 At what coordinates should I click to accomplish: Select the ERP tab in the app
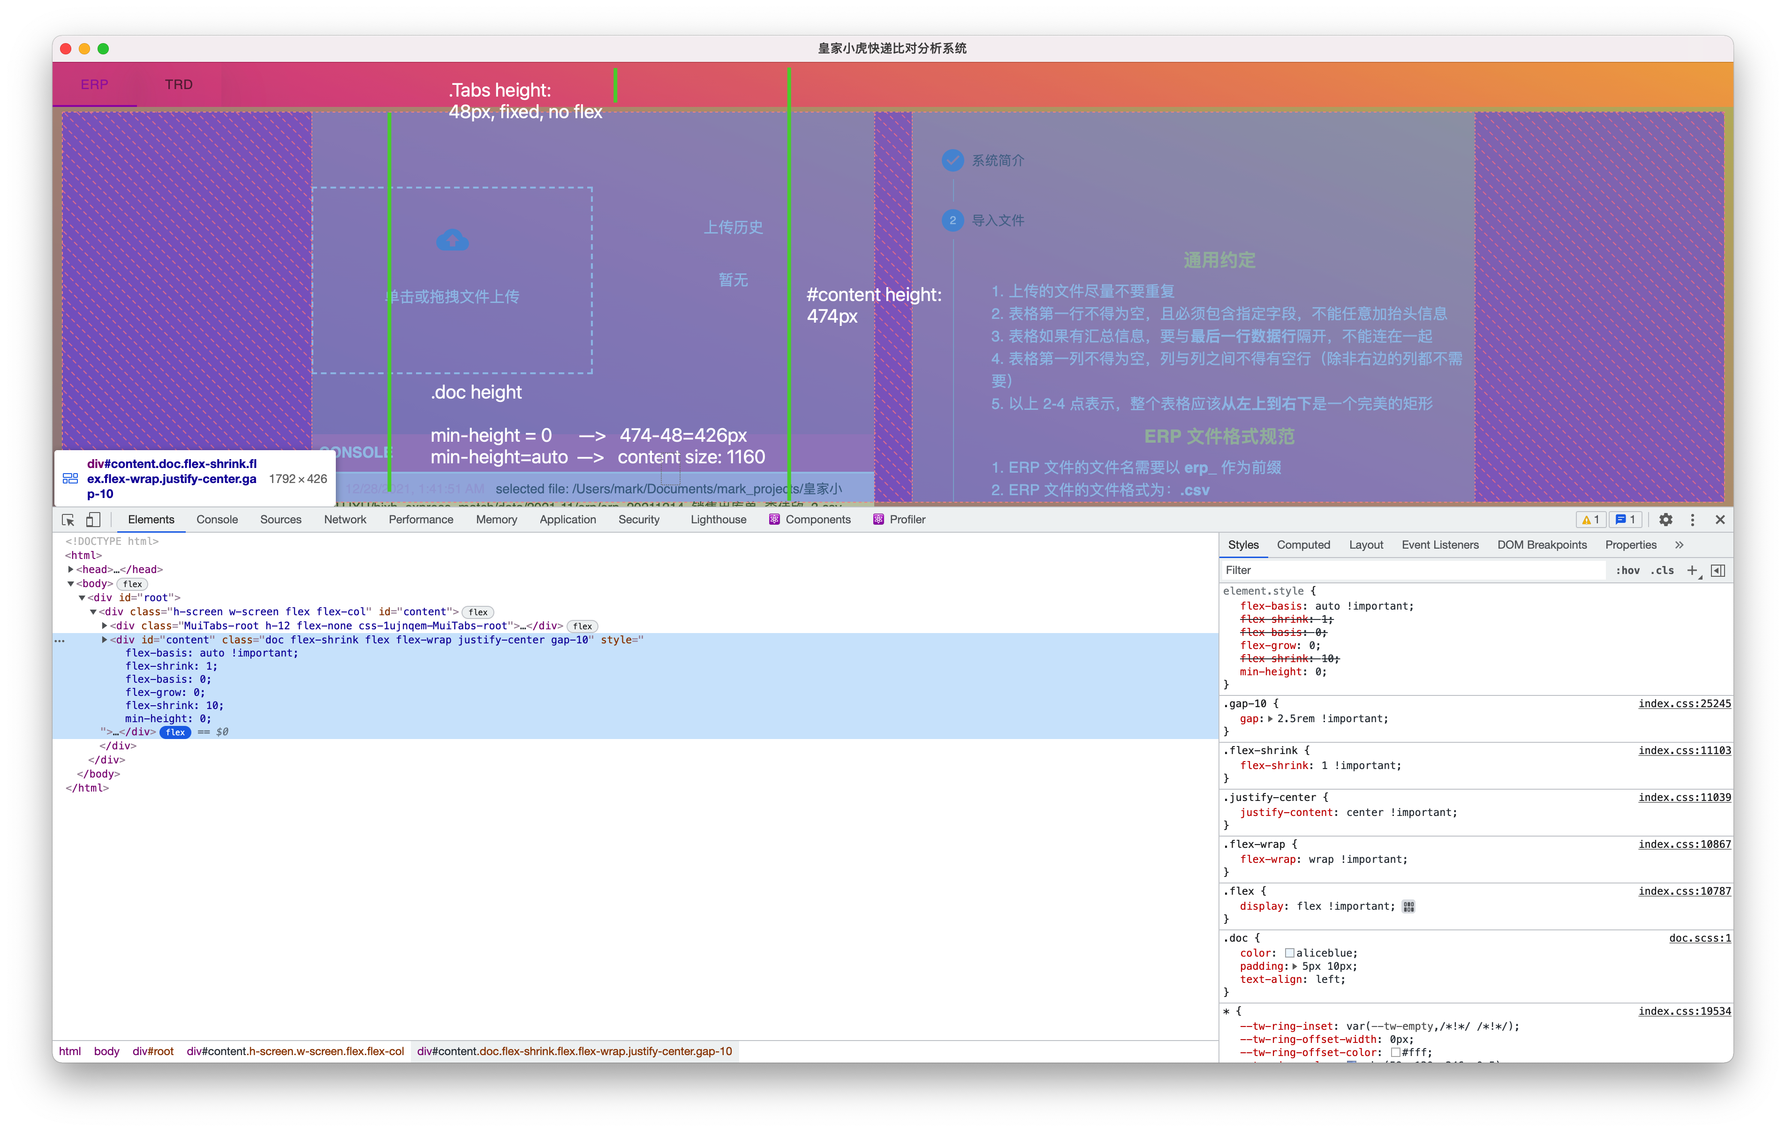94,84
